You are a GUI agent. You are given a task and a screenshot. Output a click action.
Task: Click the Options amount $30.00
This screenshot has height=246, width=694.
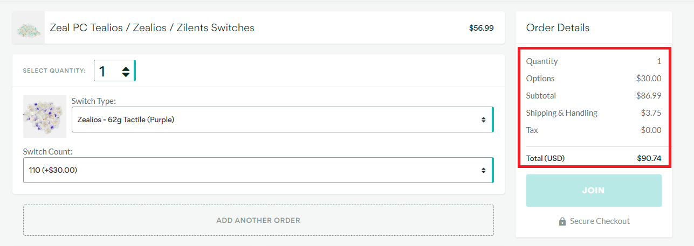(x=649, y=79)
